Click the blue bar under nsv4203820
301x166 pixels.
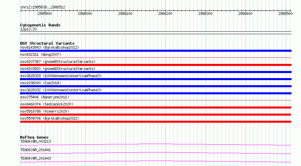click(x=156, y=72)
